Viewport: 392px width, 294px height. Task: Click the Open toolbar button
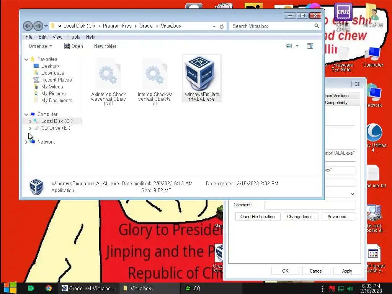point(73,46)
